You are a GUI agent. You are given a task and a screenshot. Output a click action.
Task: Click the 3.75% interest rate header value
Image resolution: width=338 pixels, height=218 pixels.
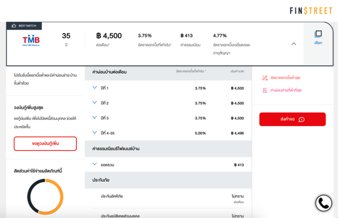(x=145, y=35)
